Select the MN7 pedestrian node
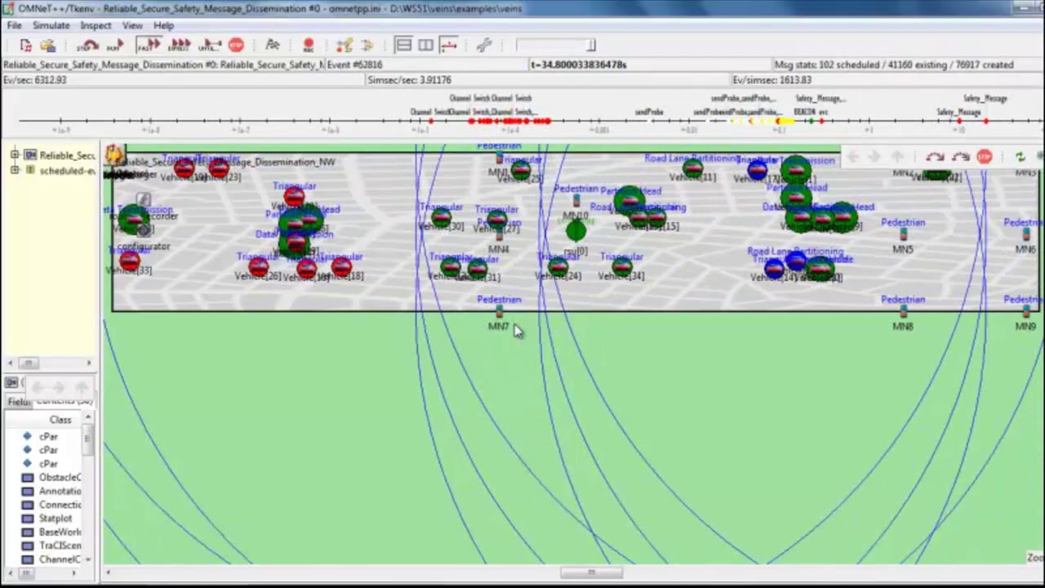 (x=499, y=312)
